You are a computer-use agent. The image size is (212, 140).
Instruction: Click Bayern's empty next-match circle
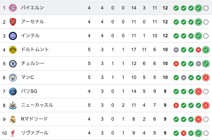pyautogui.click(x=206, y=8)
